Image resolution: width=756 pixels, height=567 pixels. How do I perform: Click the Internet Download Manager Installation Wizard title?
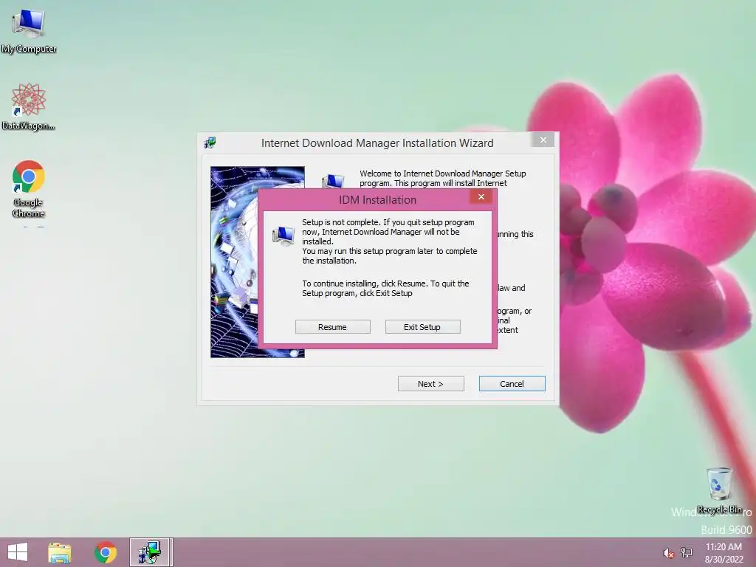[377, 143]
